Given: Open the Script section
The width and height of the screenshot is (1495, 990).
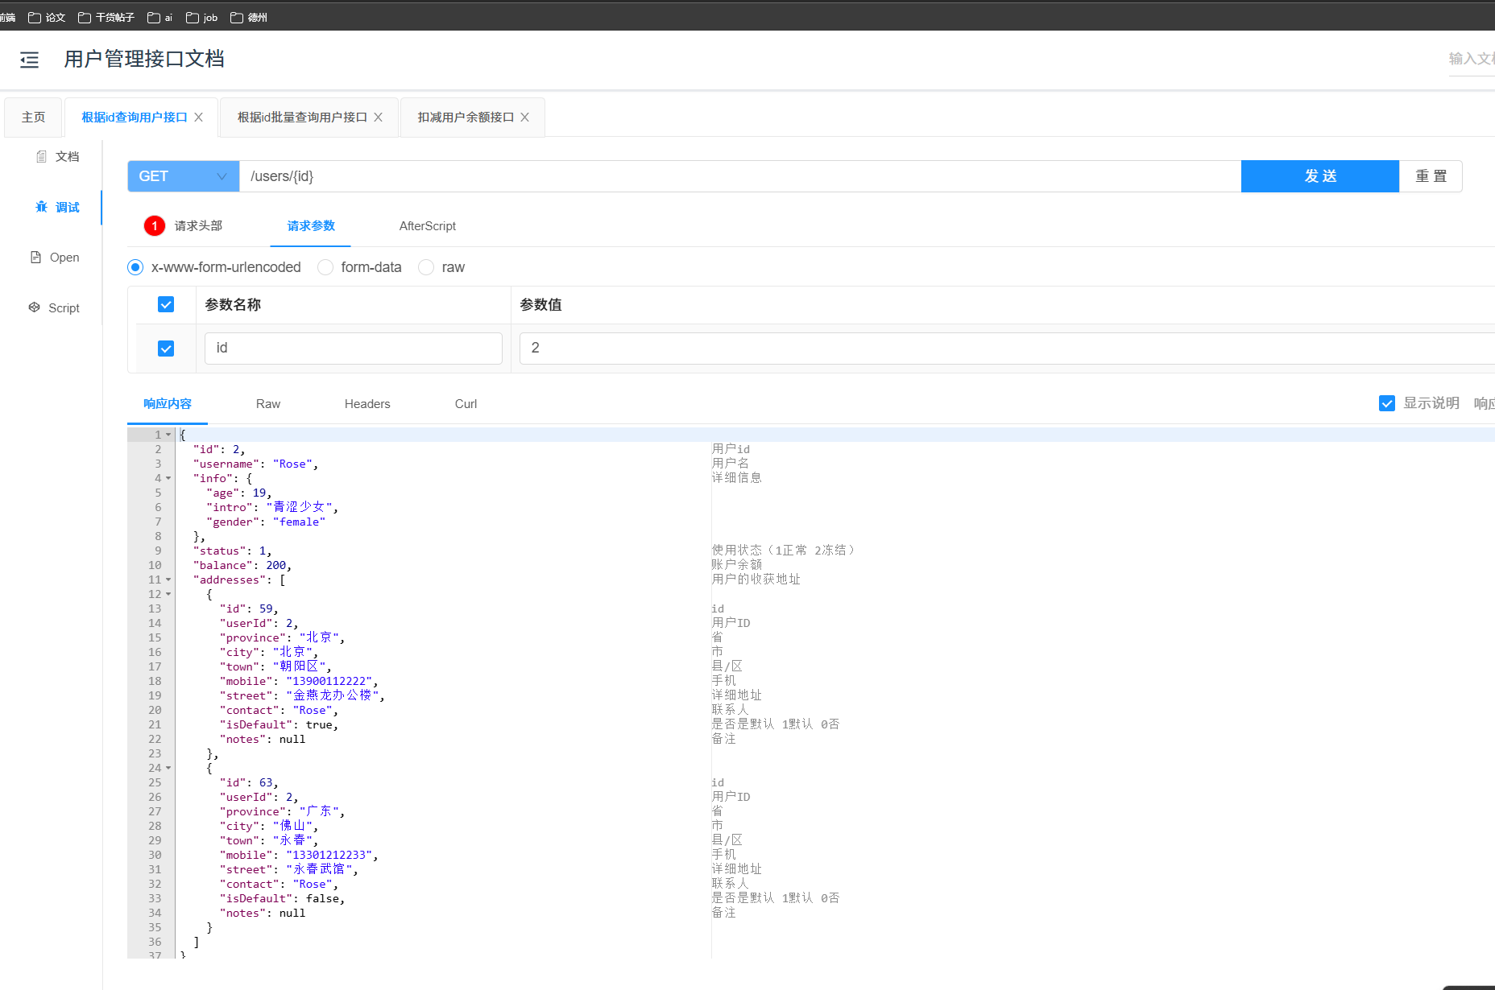Looking at the screenshot, I should pyautogui.click(x=55, y=308).
